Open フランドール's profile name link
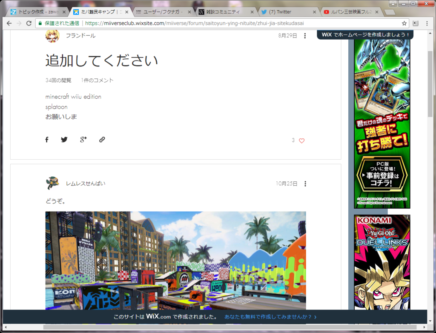Screen dimensions: 436x333 (x=80, y=36)
